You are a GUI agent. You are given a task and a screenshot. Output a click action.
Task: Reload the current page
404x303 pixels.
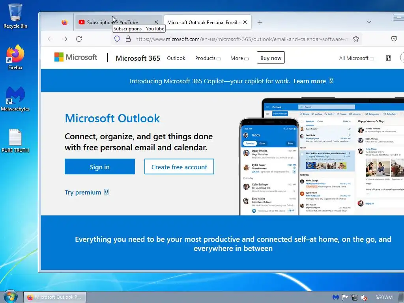tap(79, 39)
